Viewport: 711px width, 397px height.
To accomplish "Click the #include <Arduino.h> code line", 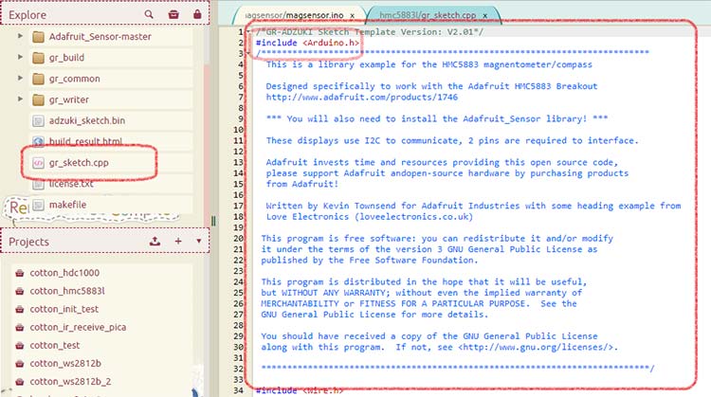I will coord(307,43).
